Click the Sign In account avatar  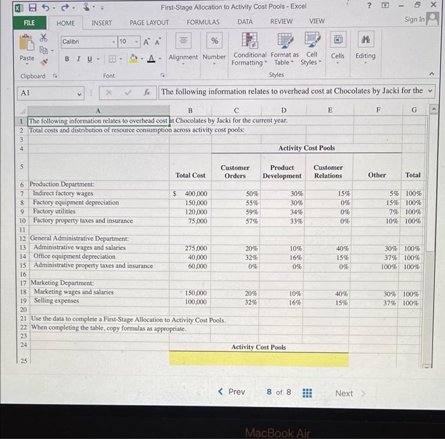coord(433,18)
